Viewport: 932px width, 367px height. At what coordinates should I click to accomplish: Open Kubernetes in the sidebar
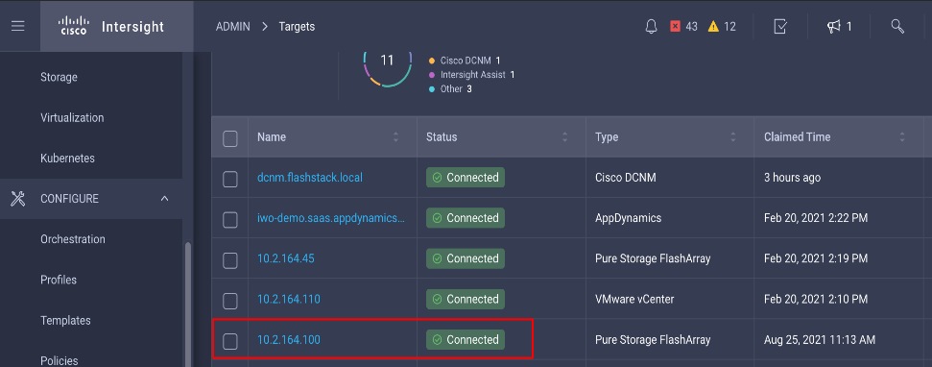[68, 159]
